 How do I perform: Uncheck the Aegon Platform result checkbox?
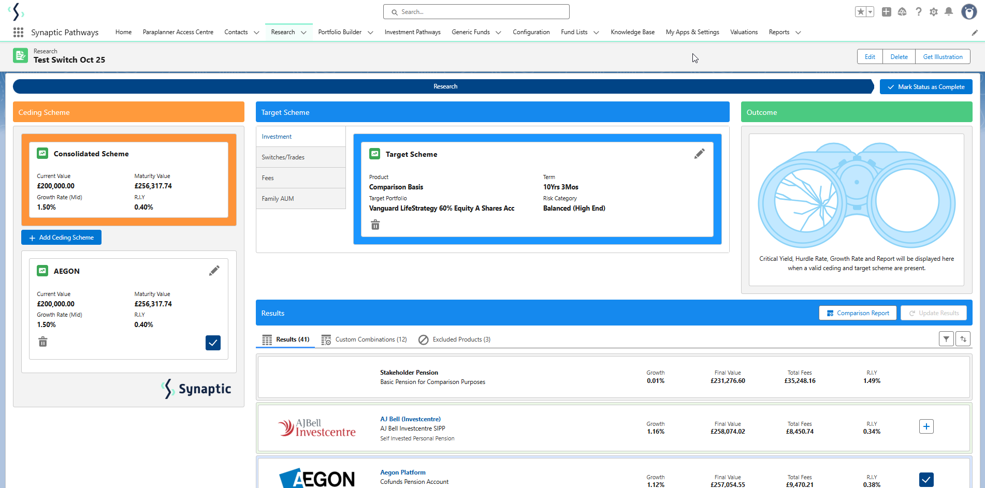tap(926, 480)
